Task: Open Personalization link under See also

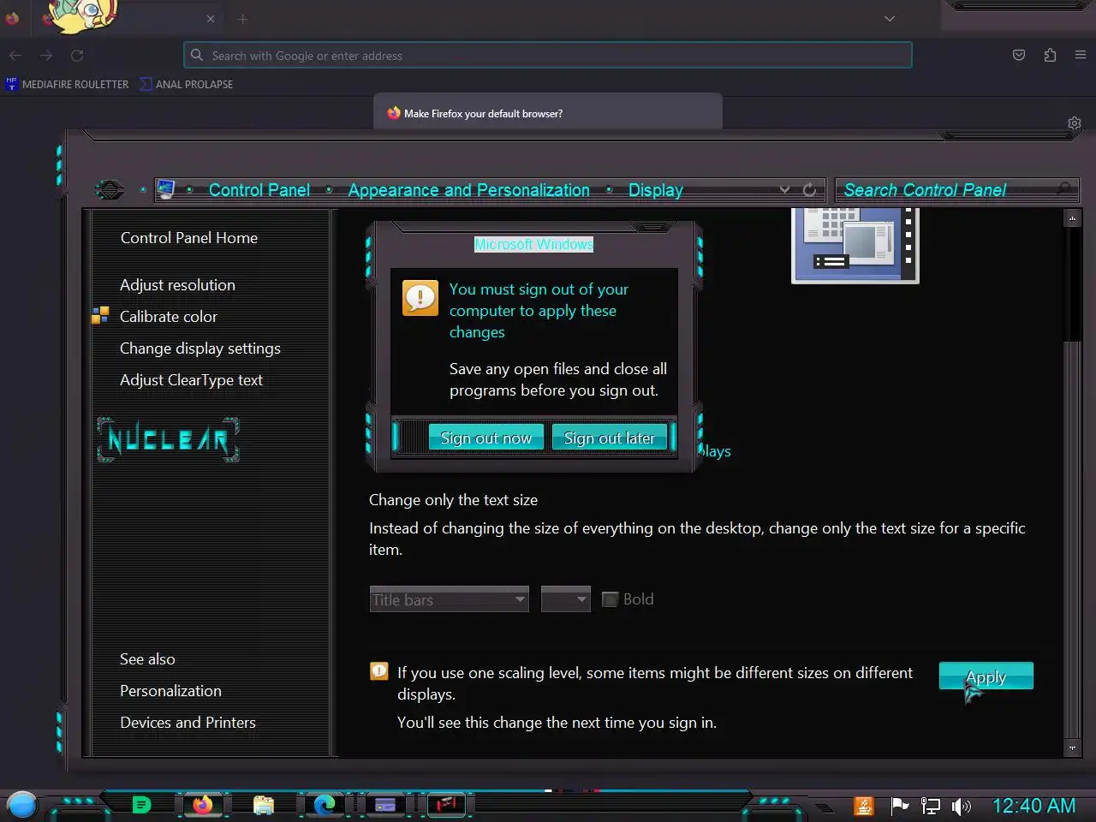Action: (x=170, y=691)
